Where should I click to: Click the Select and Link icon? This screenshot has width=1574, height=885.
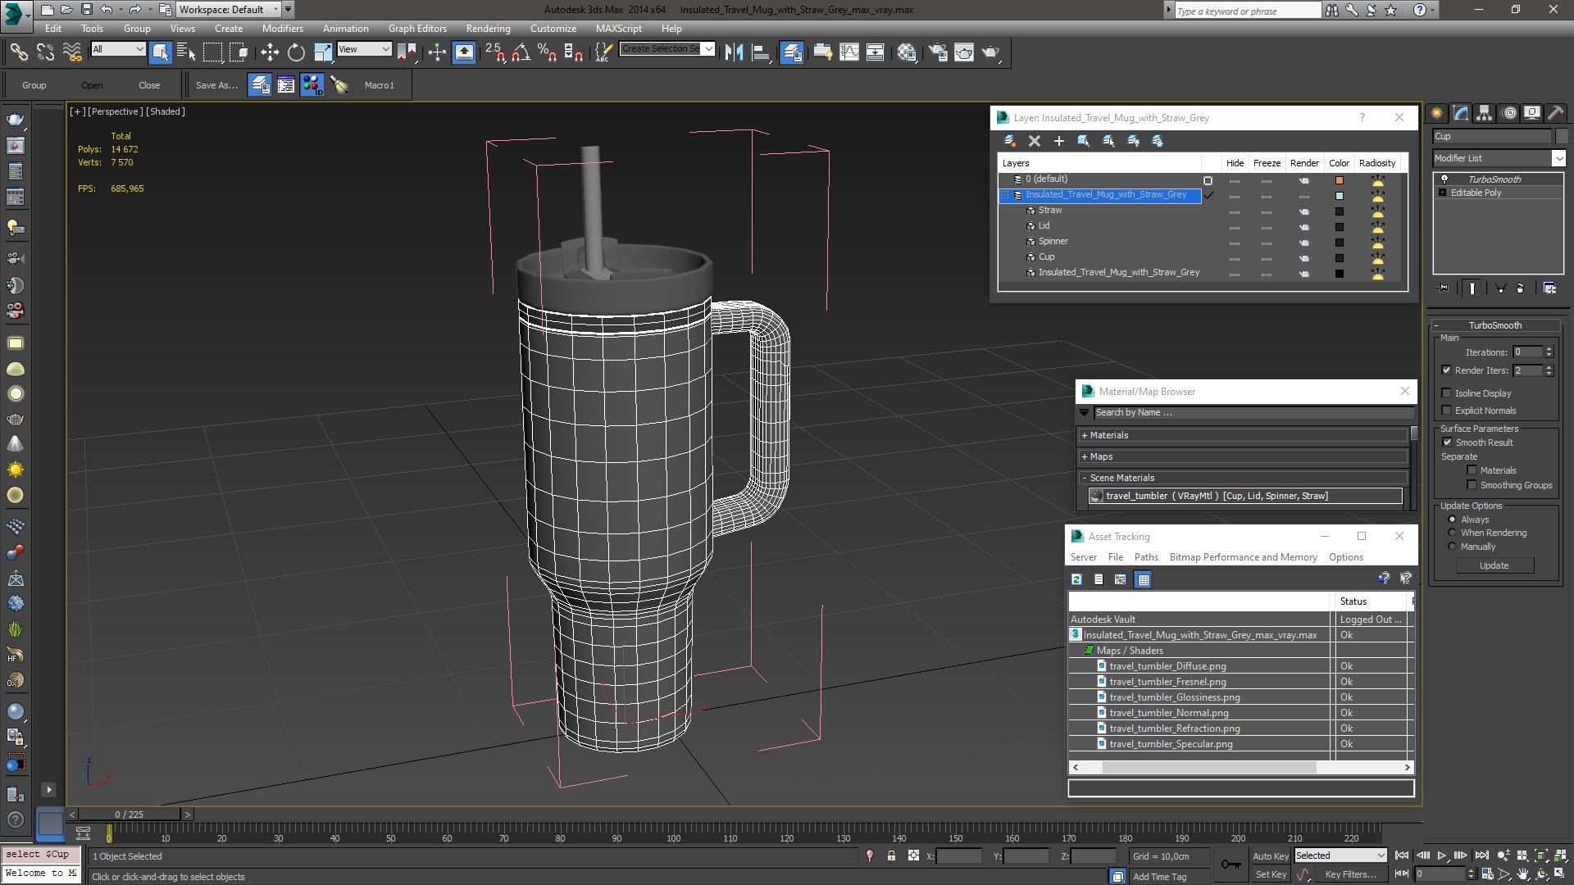19,52
